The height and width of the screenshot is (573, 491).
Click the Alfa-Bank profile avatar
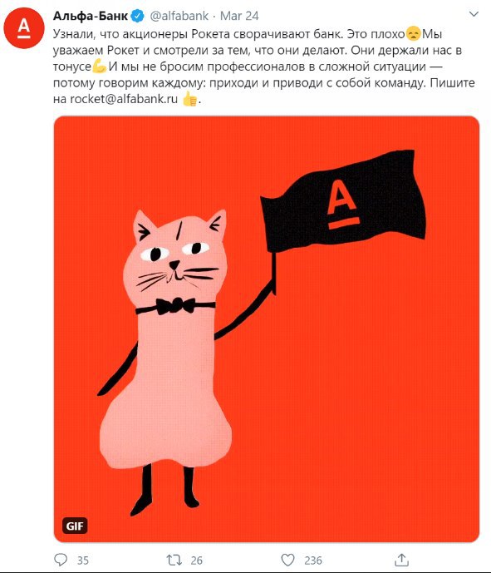click(24, 27)
